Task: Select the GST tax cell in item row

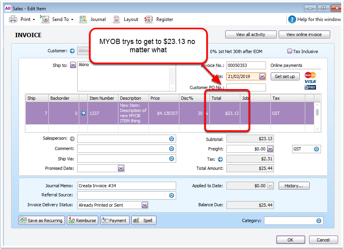Action: (x=288, y=113)
